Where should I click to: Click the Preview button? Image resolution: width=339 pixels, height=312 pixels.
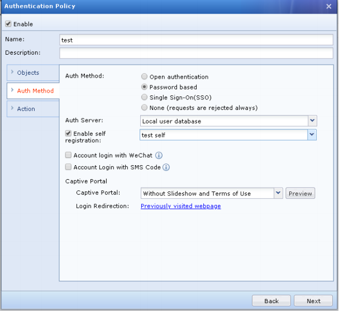click(300, 193)
